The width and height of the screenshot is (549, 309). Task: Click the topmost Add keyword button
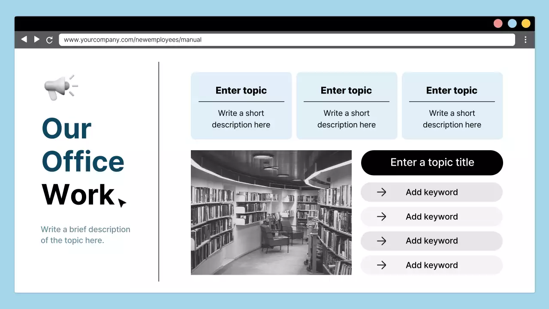point(431,192)
